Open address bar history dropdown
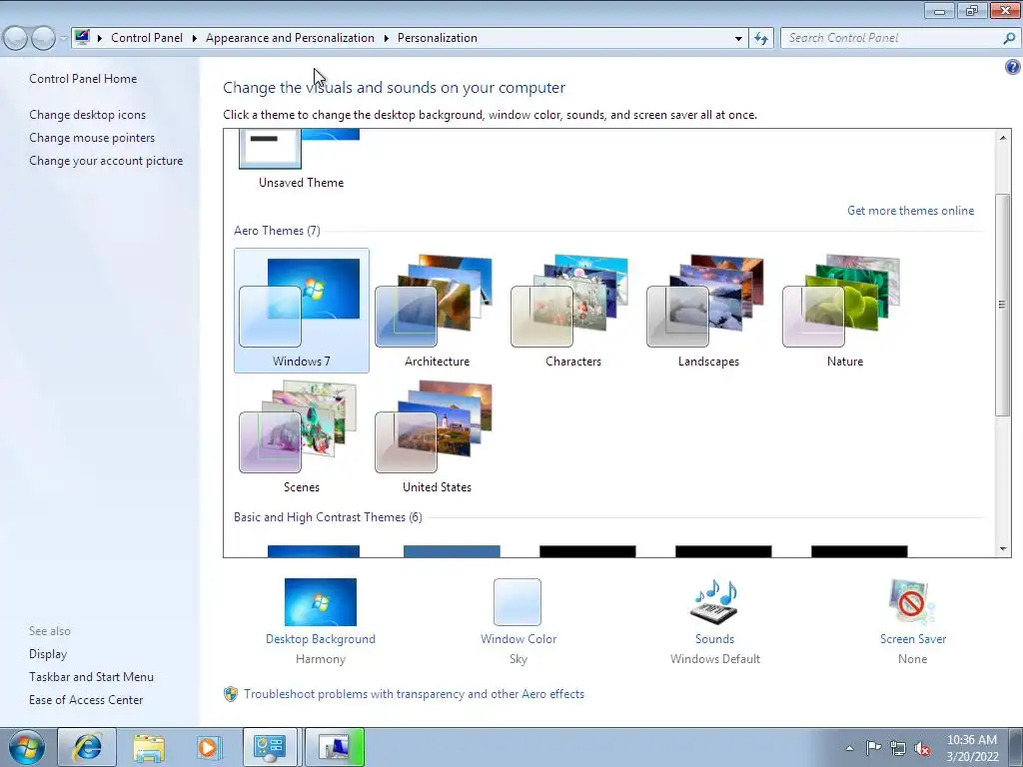This screenshot has width=1023, height=767. tap(738, 38)
